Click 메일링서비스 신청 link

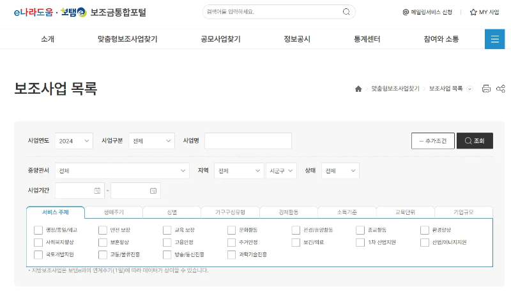coord(427,12)
